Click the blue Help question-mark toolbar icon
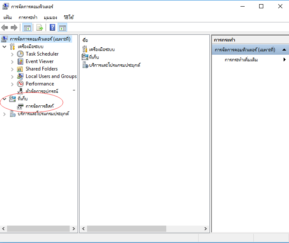 [x=53, y=28]
